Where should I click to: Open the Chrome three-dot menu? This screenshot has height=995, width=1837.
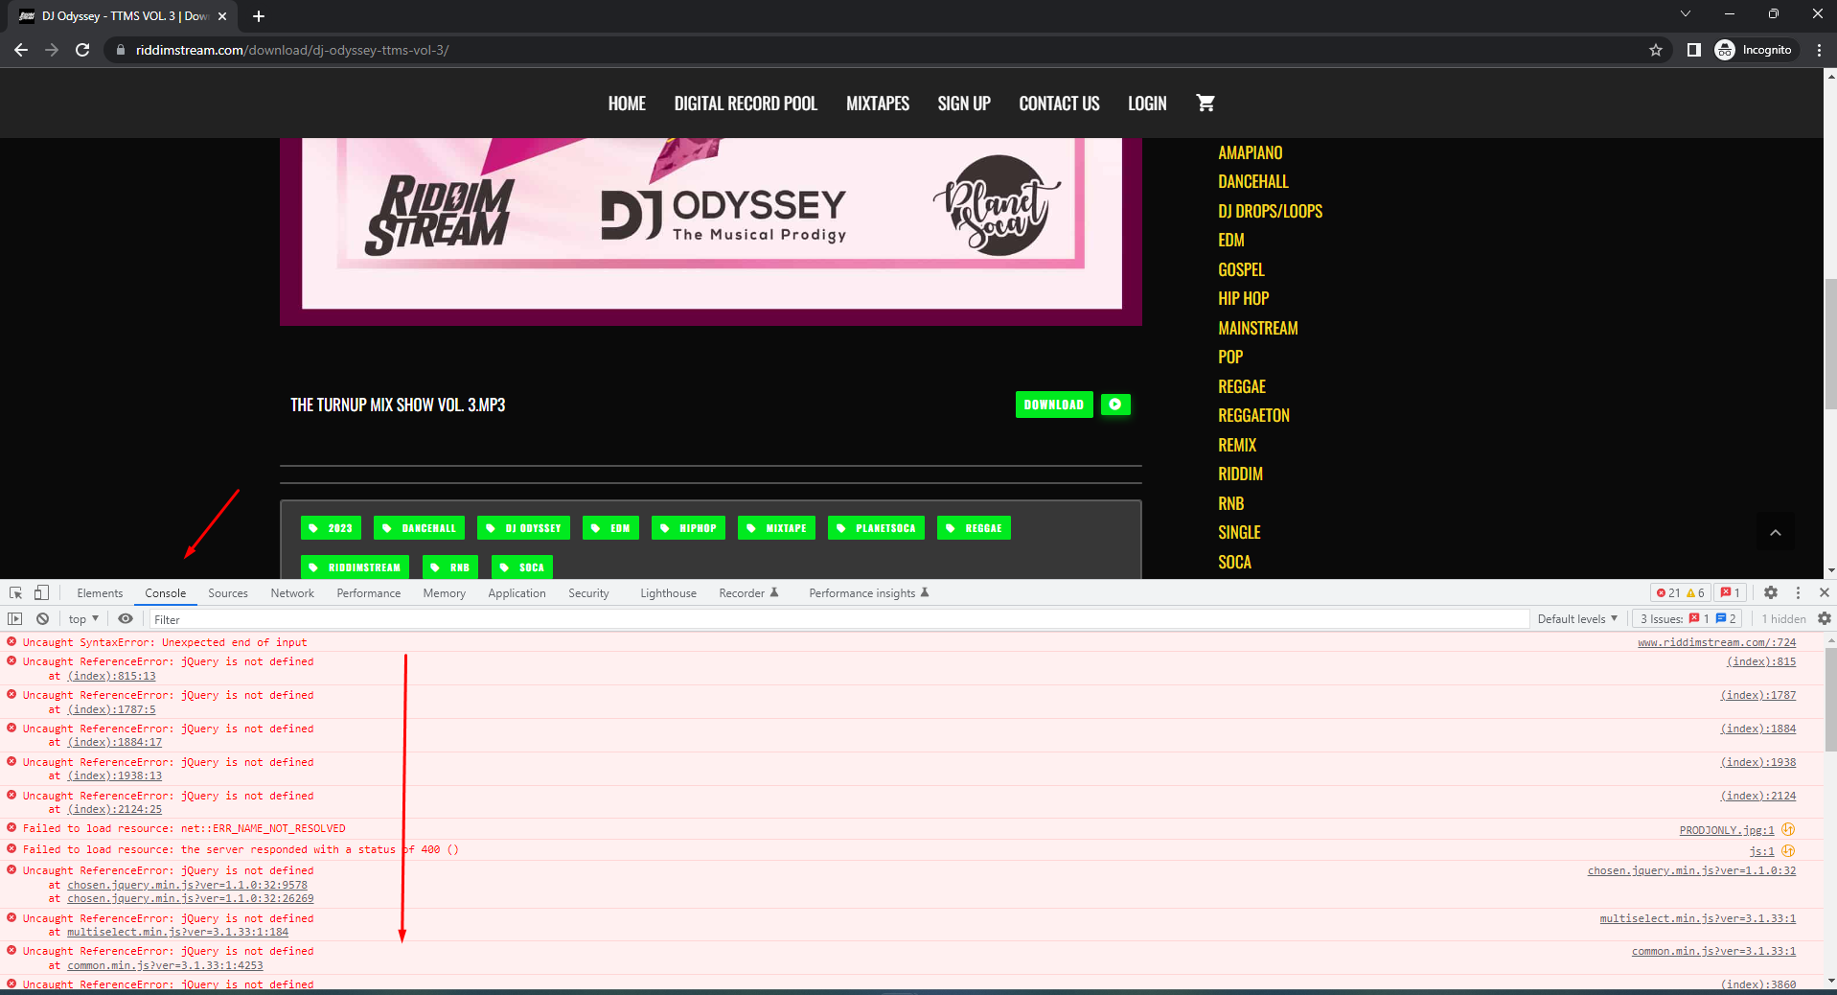pyautogui.click(x=1819, y=50)
